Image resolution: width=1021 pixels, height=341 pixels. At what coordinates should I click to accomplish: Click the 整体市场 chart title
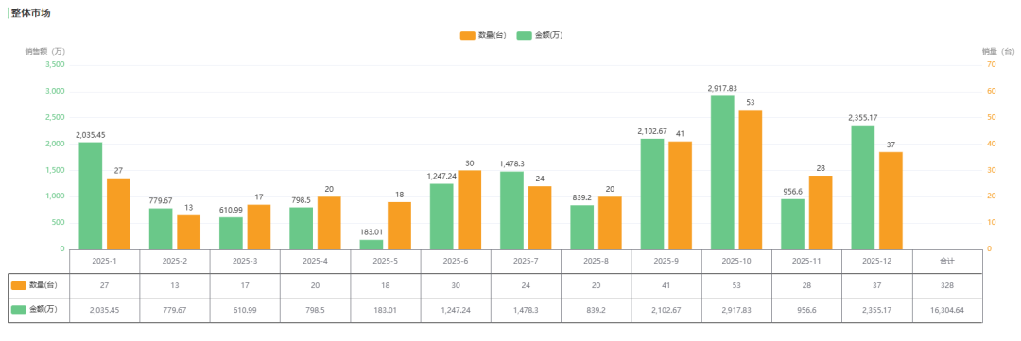coord(30,13)
